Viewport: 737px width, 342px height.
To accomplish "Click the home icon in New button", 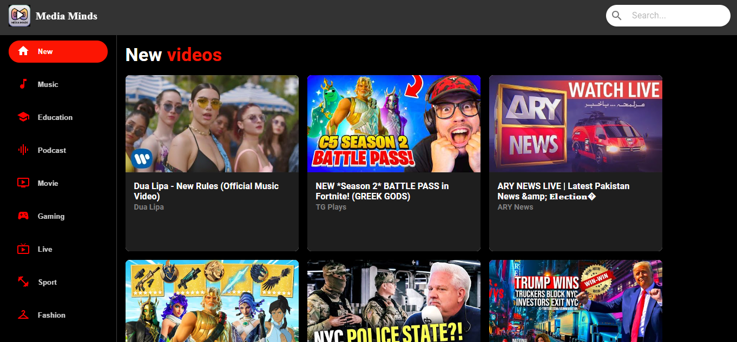I will pyautogui.click(x=23, y=51).
